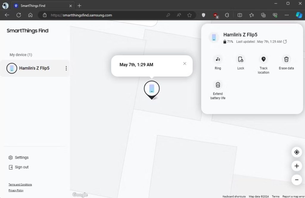This screenshot has width=305, height=198.
Task: Zoom out on the map
Action: 297,180
